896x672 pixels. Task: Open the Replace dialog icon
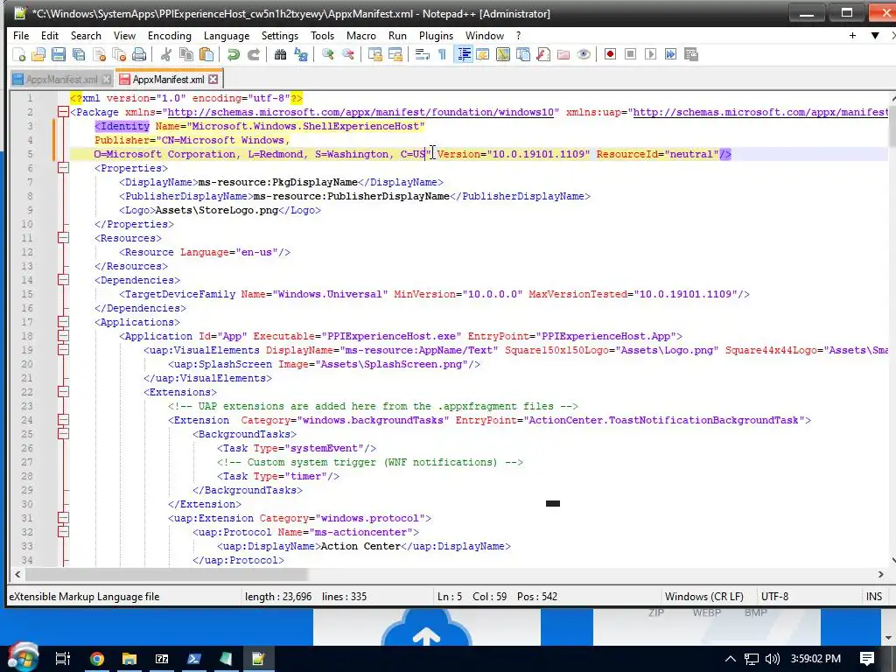[301, 54]
